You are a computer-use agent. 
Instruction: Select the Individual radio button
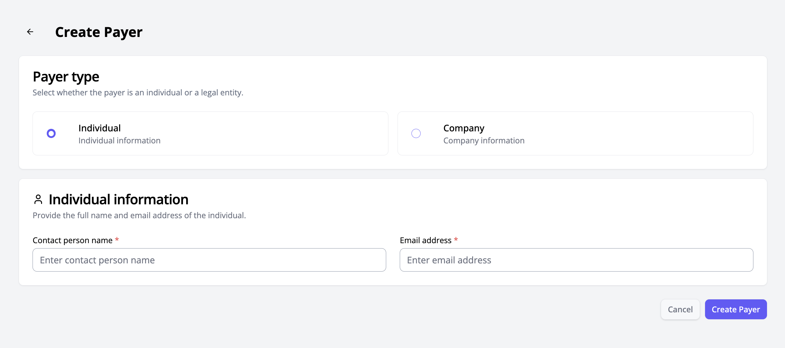[51, 134]
